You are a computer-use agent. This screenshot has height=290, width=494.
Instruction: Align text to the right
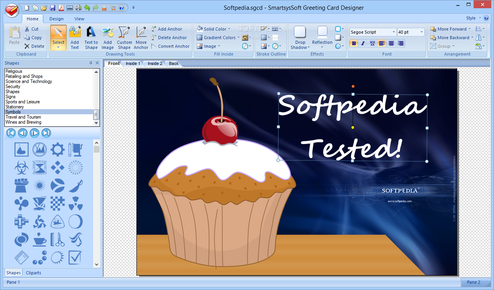coord(400,43)
